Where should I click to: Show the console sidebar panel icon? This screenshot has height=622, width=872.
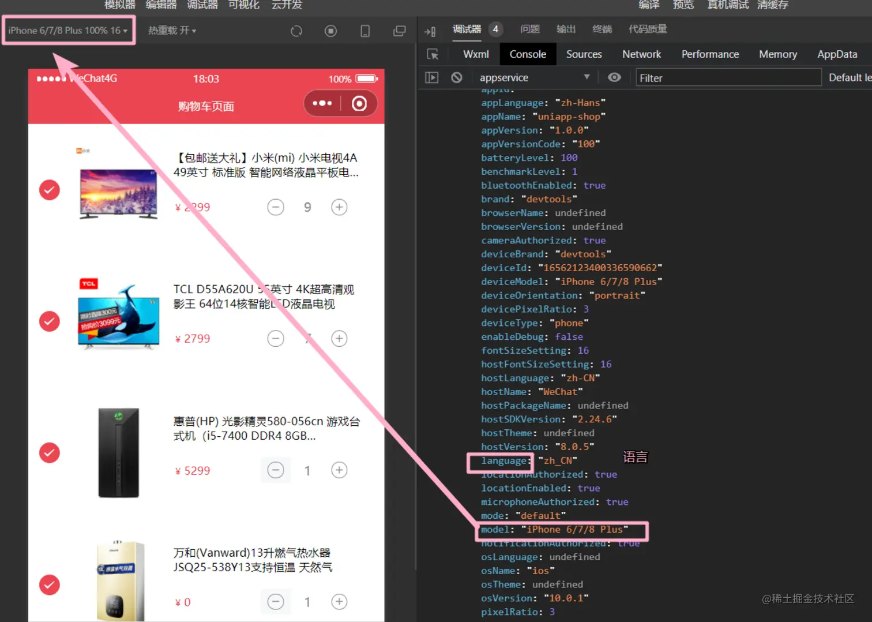(x=432, y=77)
